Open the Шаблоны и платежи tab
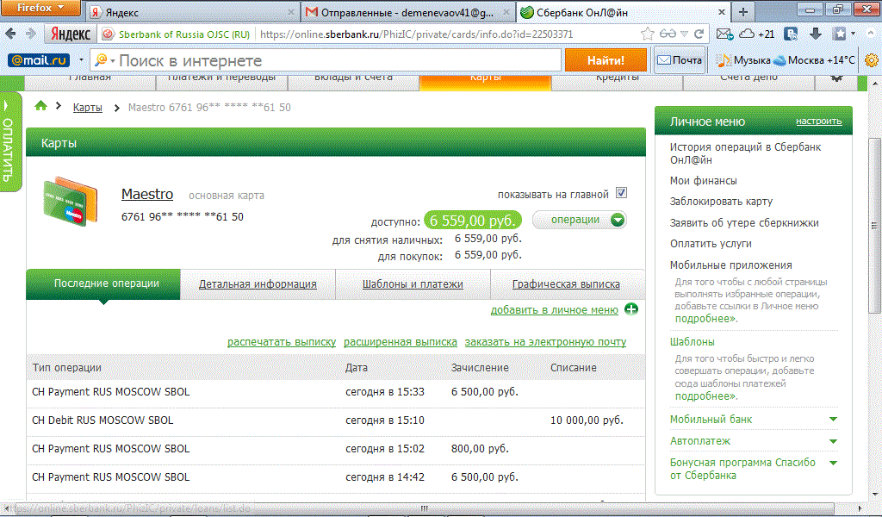The width and height of the screenshot is (882, 517). click(x=413, y=284)
